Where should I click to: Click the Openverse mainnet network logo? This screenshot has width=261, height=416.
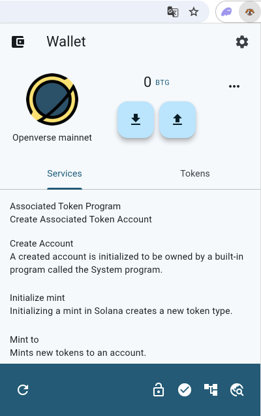(52, 99)
